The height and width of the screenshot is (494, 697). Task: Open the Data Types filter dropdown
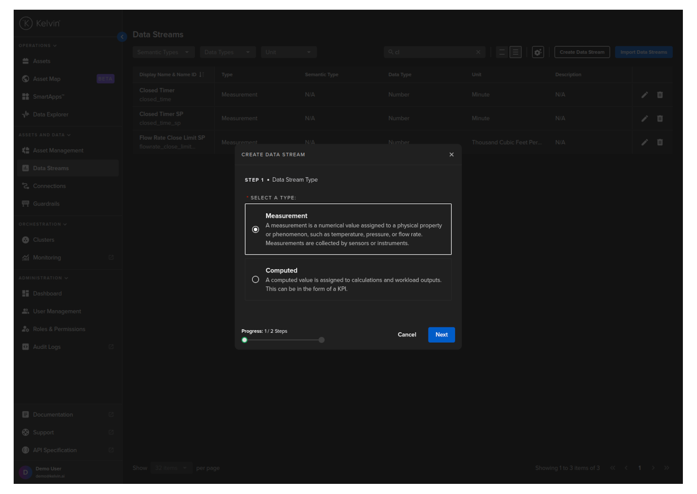[x=227, y=52]
